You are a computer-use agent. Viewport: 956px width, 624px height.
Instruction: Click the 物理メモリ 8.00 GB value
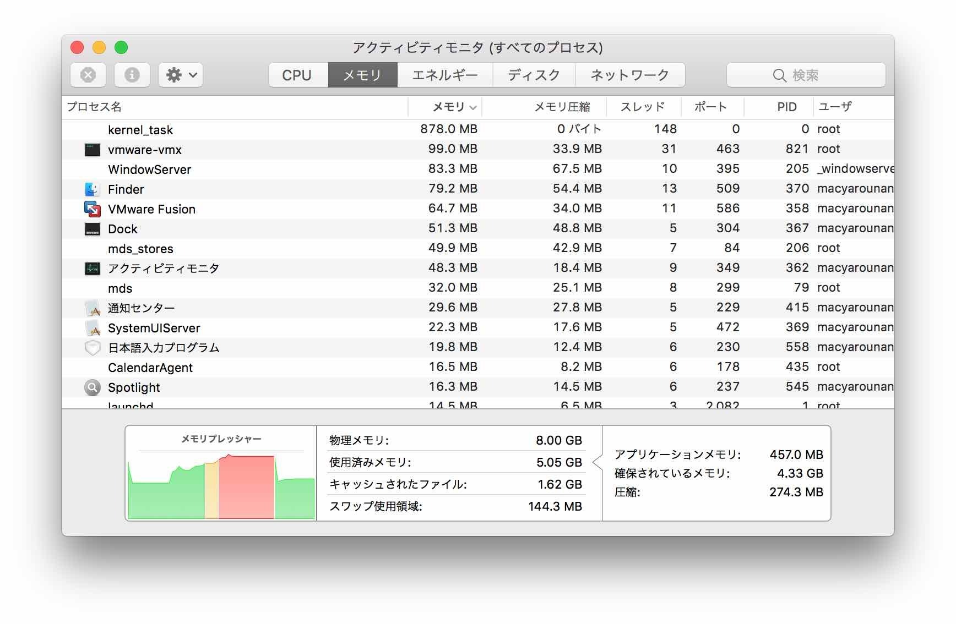pyautogui.click(x=559, y=440)
